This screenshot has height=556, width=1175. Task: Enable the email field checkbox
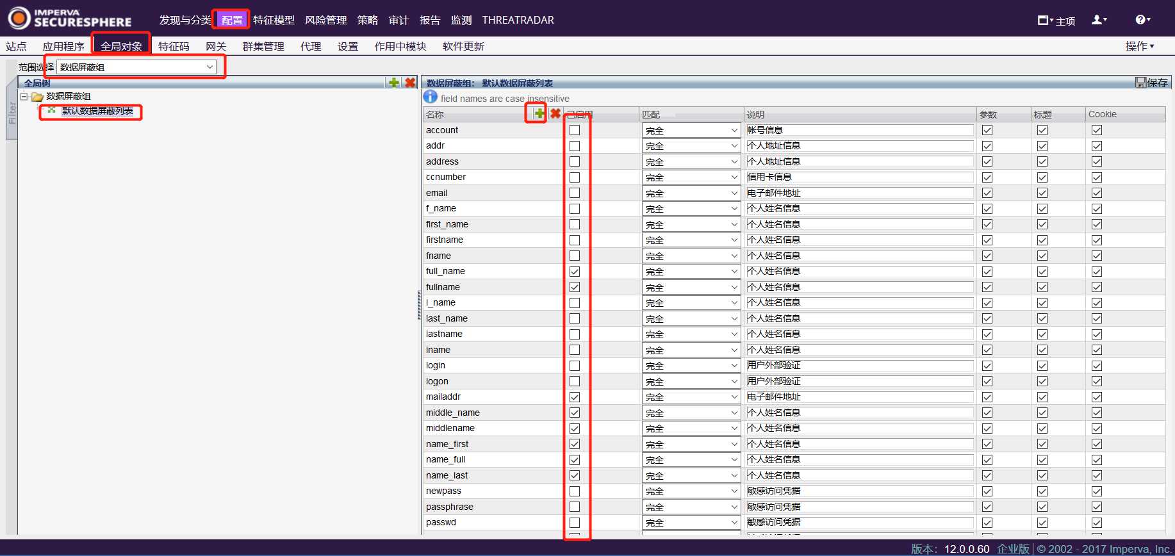575,193
